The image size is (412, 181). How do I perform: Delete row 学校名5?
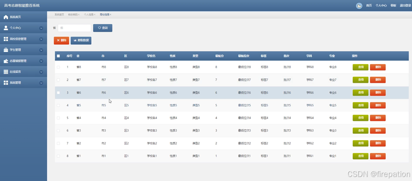pos(378,106)
